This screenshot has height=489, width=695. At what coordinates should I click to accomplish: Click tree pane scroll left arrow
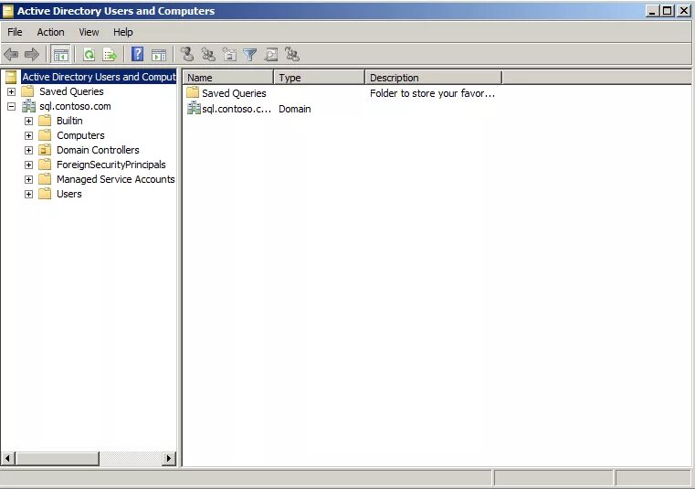click(8, 458)
